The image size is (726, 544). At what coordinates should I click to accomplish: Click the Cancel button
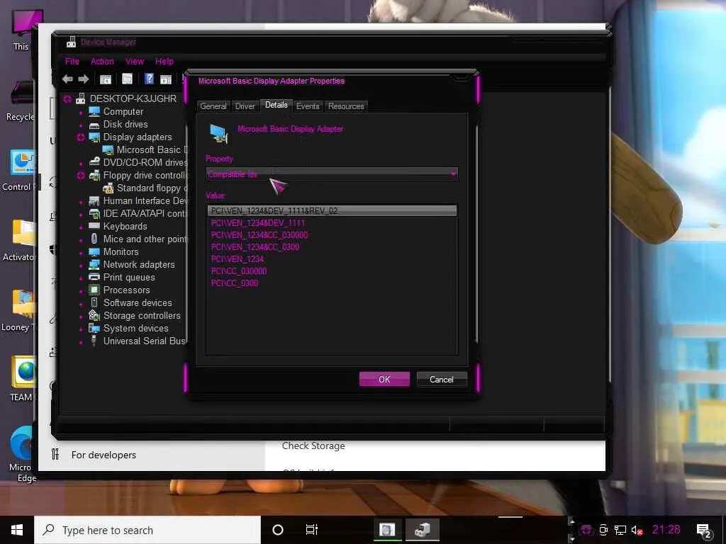(x=442, y=380)
